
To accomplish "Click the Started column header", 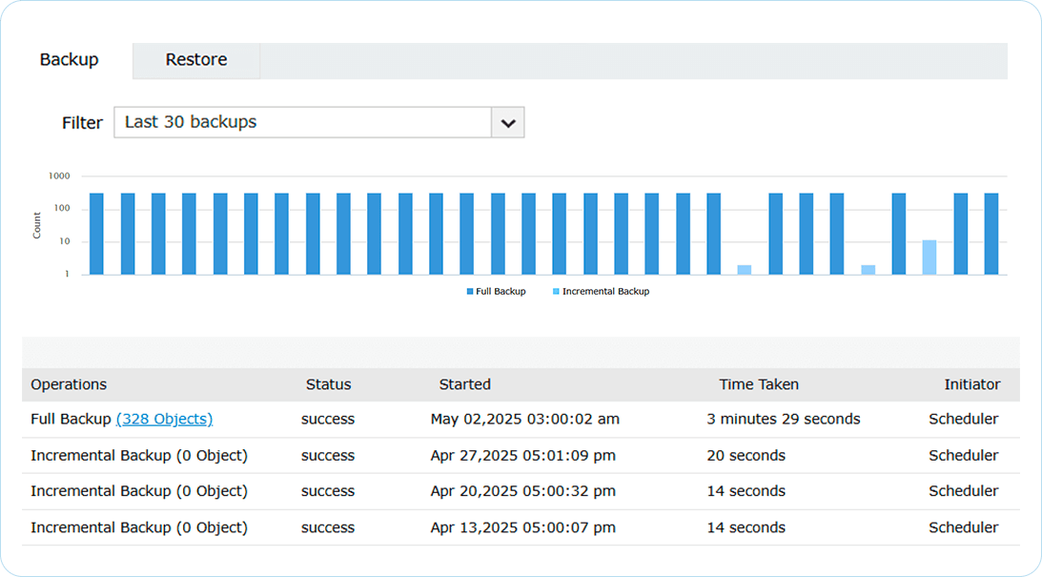I will tap(464, 384).
